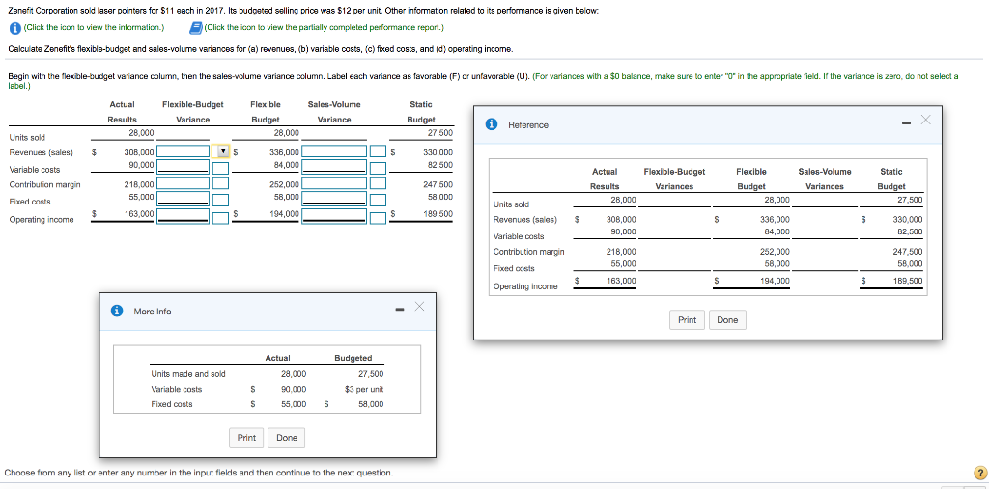The width and height of the screenshot is (989, 489).
Task: Click 'Flexible-Budget Variances' header in Reference dialog
Action: click(674, 179)
